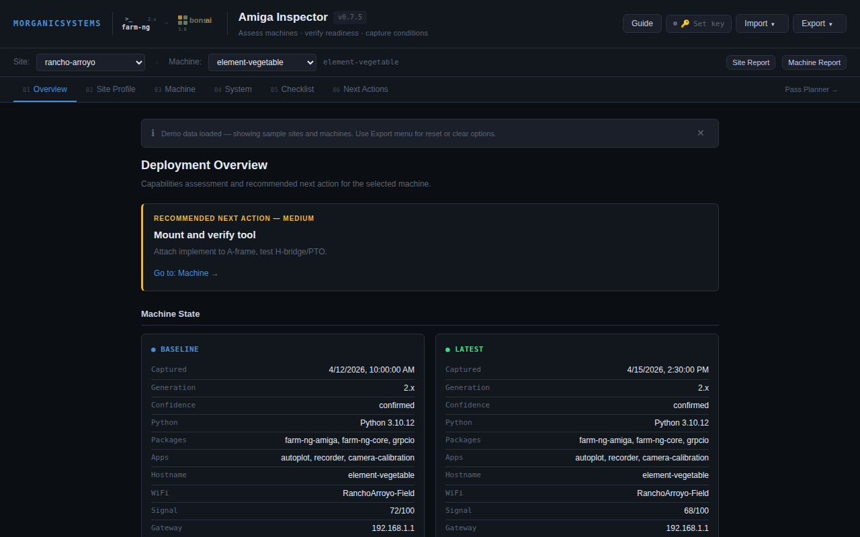Generate the Machine Report
The image size is (860, 537).
(x=814, y=62)
